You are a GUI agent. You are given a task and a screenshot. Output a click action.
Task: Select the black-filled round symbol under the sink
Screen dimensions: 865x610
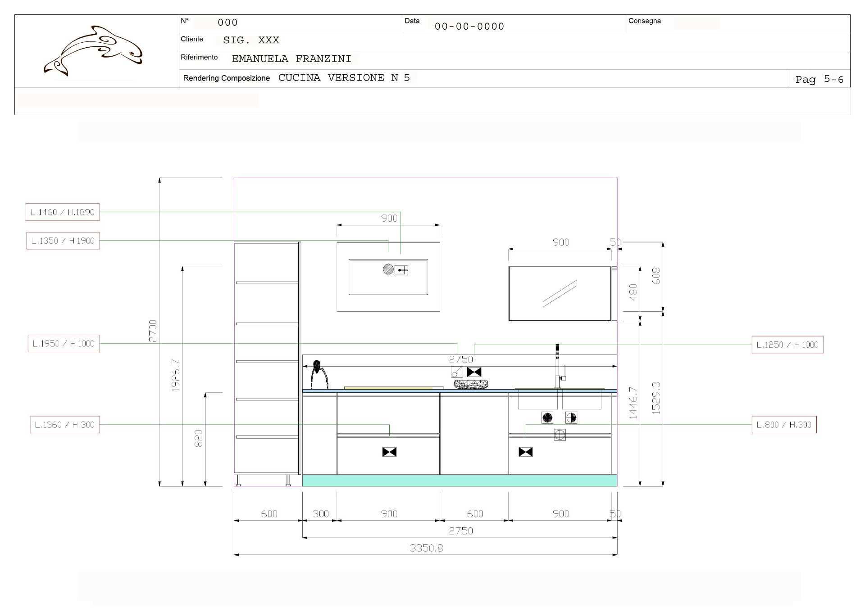[x=547, y=418]
